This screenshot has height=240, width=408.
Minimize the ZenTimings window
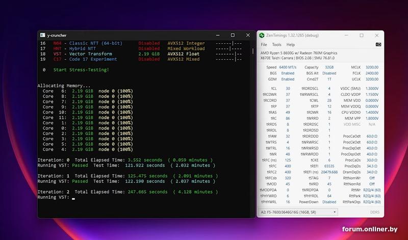347,35
